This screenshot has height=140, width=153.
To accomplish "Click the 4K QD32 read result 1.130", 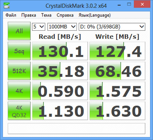I will [x=60, y=111].
